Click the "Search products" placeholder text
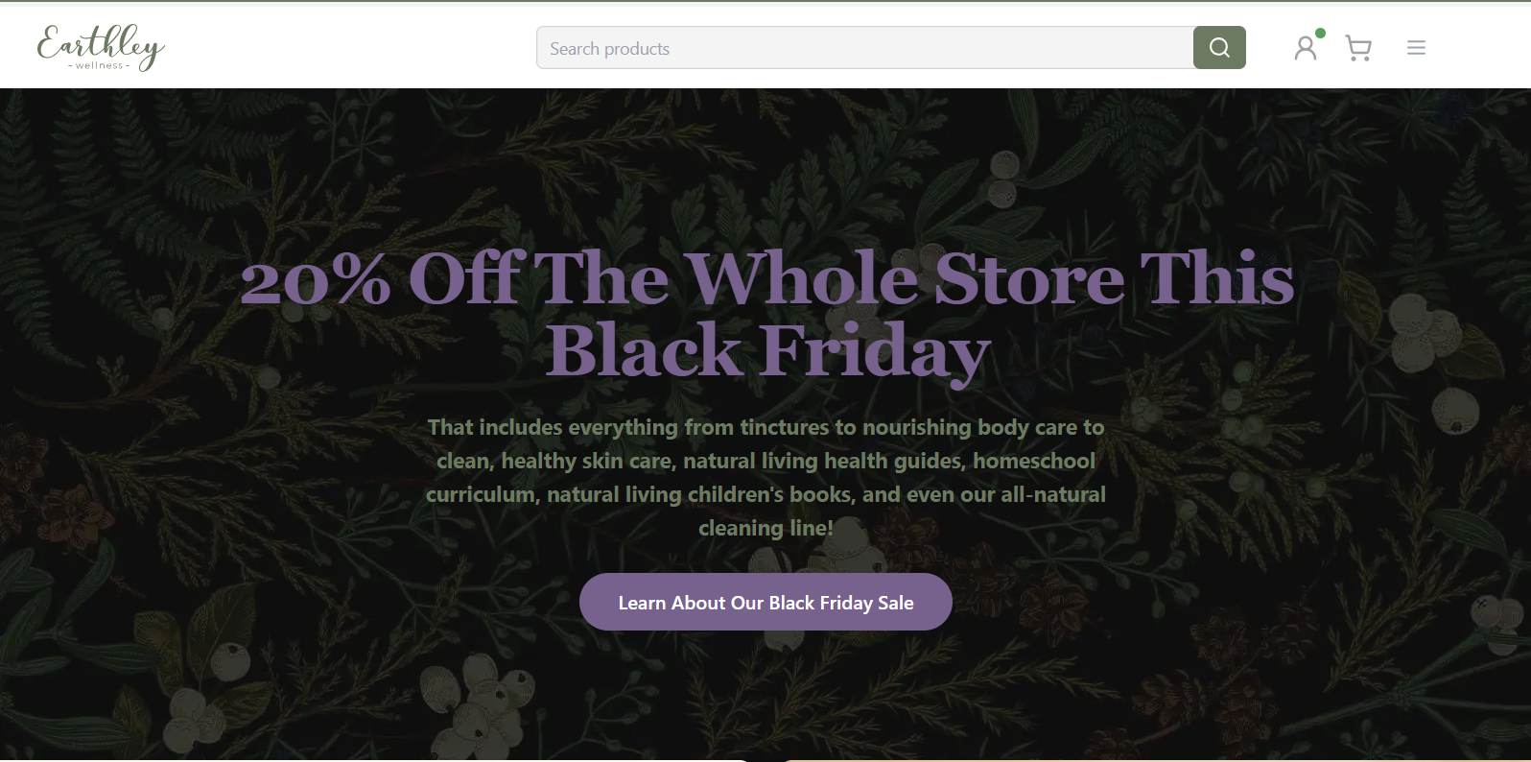Image resolution: width=1531 pixels, height=762 pixels. click(609, 49)
